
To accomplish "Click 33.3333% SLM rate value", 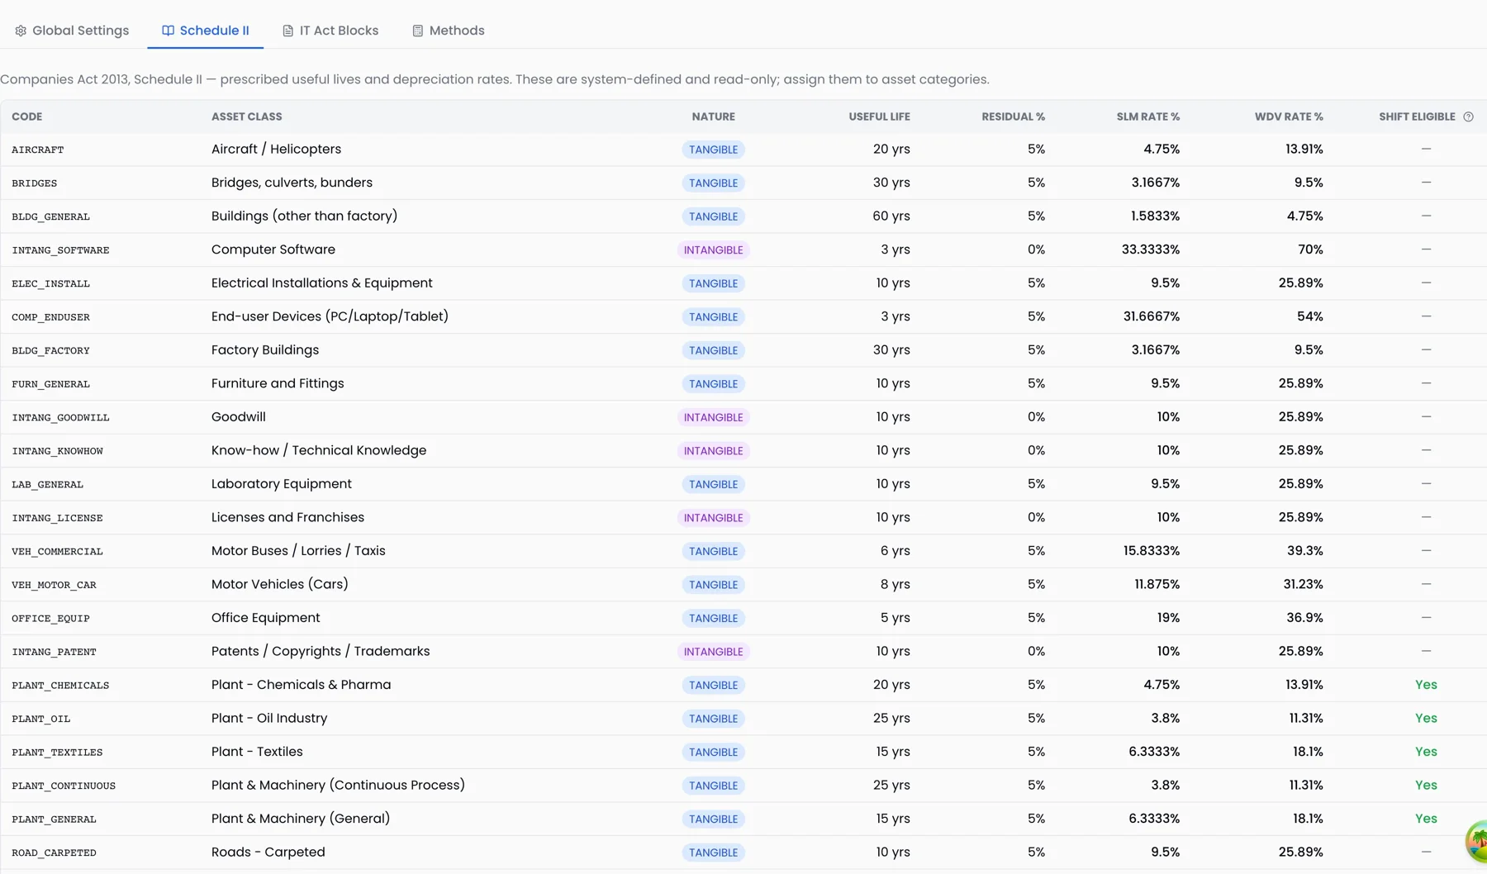I will pos(1150,249).
